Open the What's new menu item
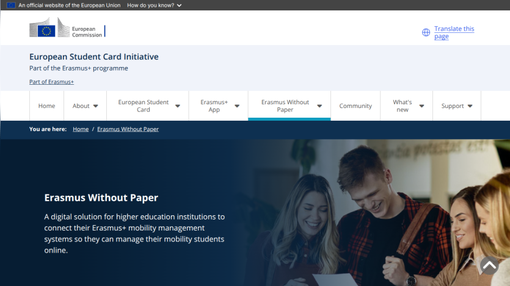Image resolution: width=510 pixels, height=286 pixels. tap(403, 106)
